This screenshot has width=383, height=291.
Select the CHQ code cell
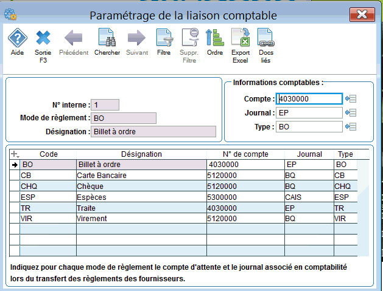click(48, 186)
